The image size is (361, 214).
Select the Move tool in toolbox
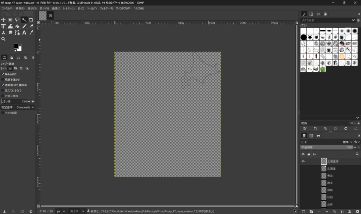(4, 20)
